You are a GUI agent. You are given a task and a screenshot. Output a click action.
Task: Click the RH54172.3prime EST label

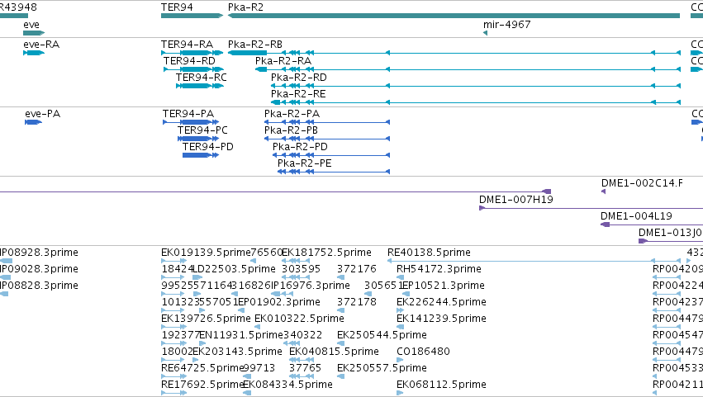click(439, 269)
